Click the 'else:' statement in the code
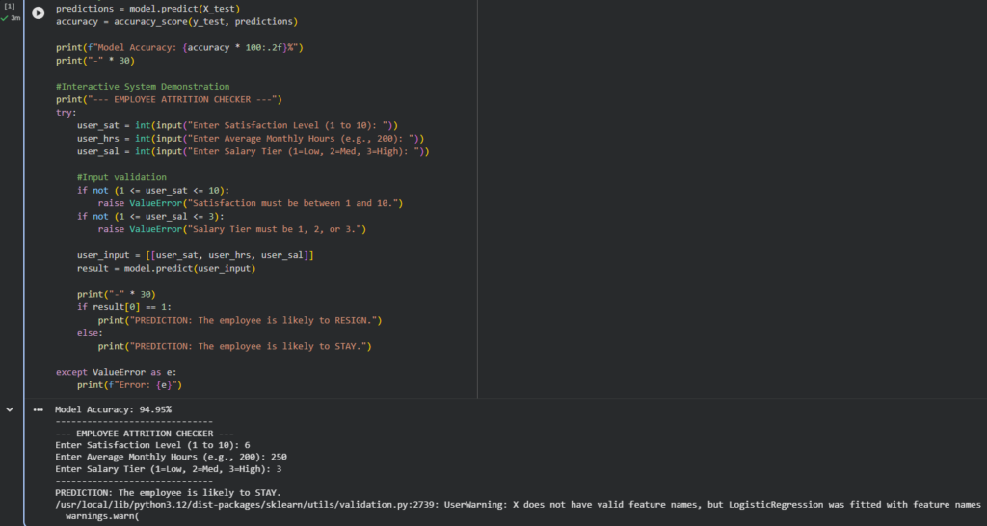 [91, 332]
